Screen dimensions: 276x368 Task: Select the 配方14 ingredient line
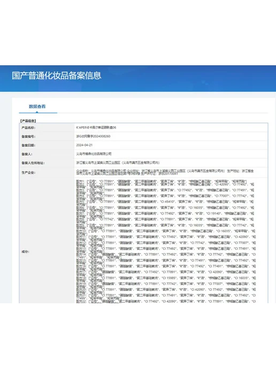(x=166, y=256)
